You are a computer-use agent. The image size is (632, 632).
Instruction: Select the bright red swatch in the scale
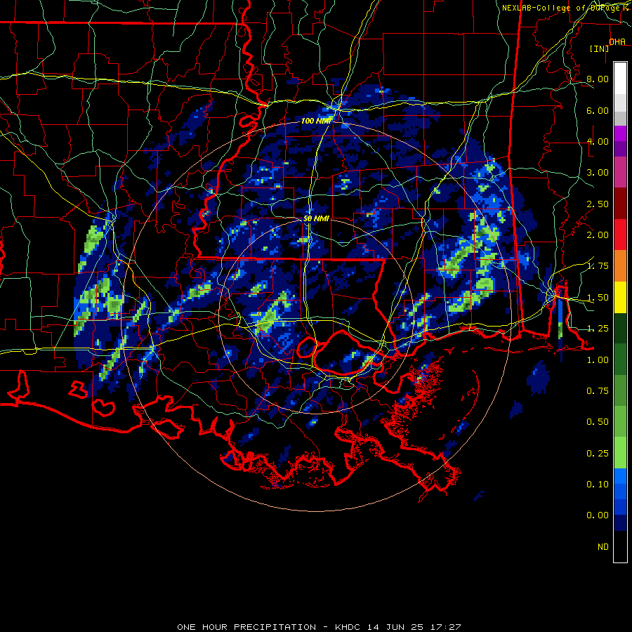click(x=620, y=235)
